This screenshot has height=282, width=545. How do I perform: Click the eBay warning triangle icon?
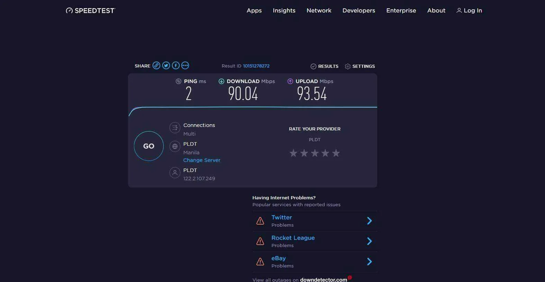[260, 262]
